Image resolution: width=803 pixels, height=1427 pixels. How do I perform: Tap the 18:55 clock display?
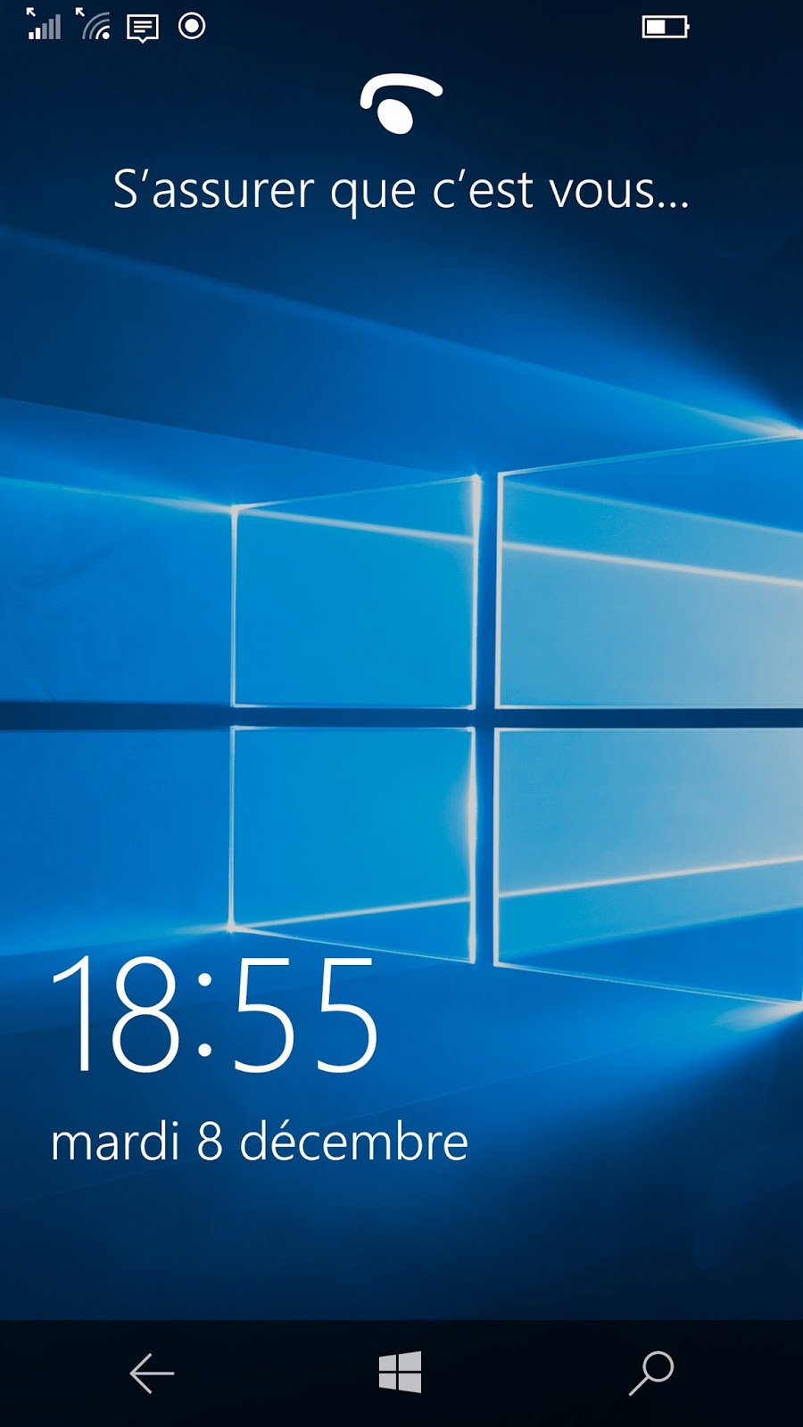216,1014
